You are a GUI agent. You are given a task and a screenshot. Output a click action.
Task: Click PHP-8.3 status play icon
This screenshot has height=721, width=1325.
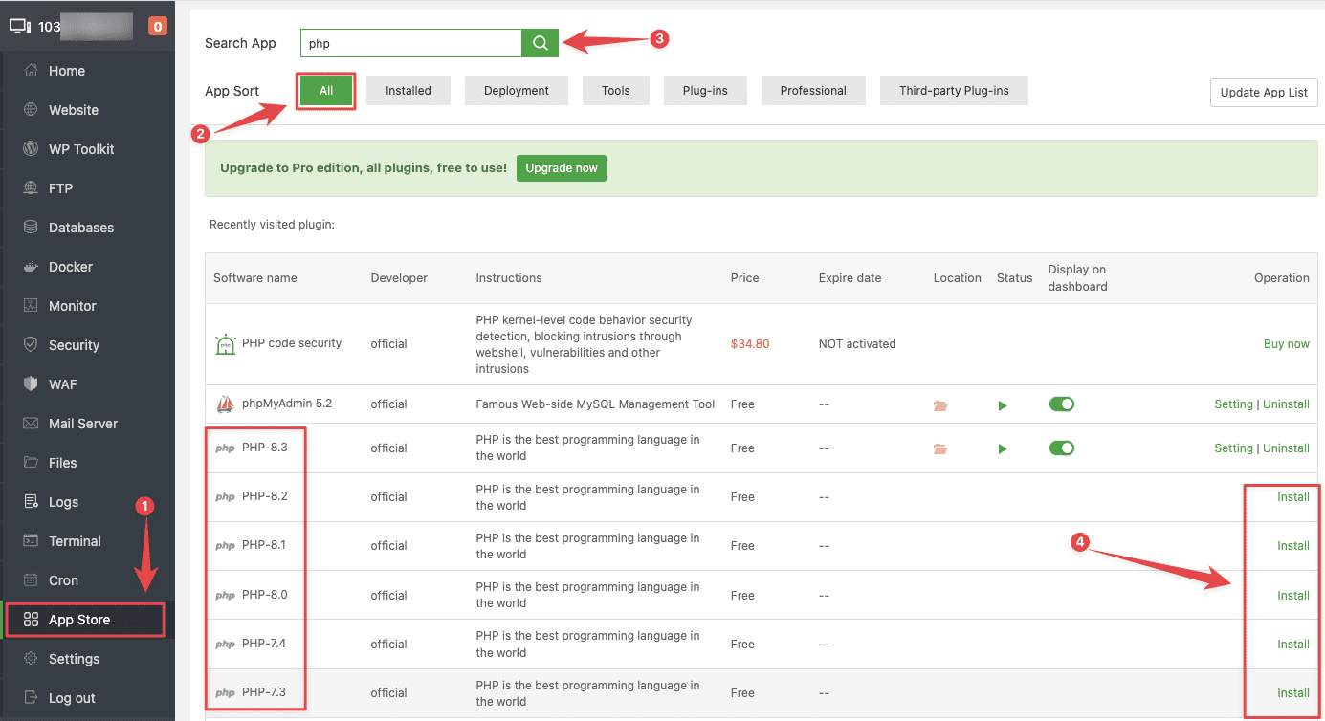click(1003, 448)
